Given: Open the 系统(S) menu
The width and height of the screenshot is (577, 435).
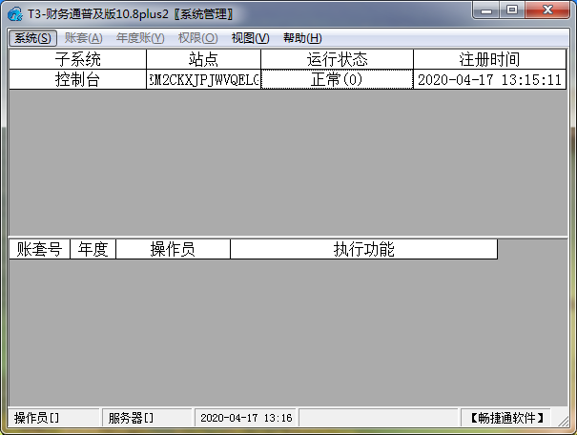Looking at the screenshot, I should 32,38.
